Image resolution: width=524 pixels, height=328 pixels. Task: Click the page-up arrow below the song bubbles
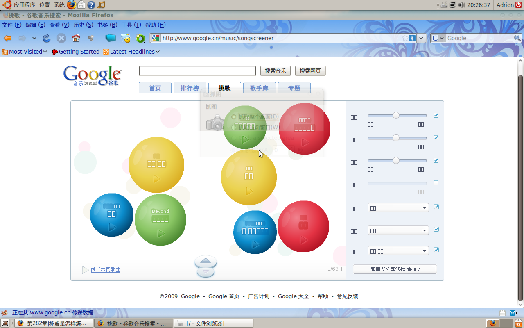click(x=206, y=261)
